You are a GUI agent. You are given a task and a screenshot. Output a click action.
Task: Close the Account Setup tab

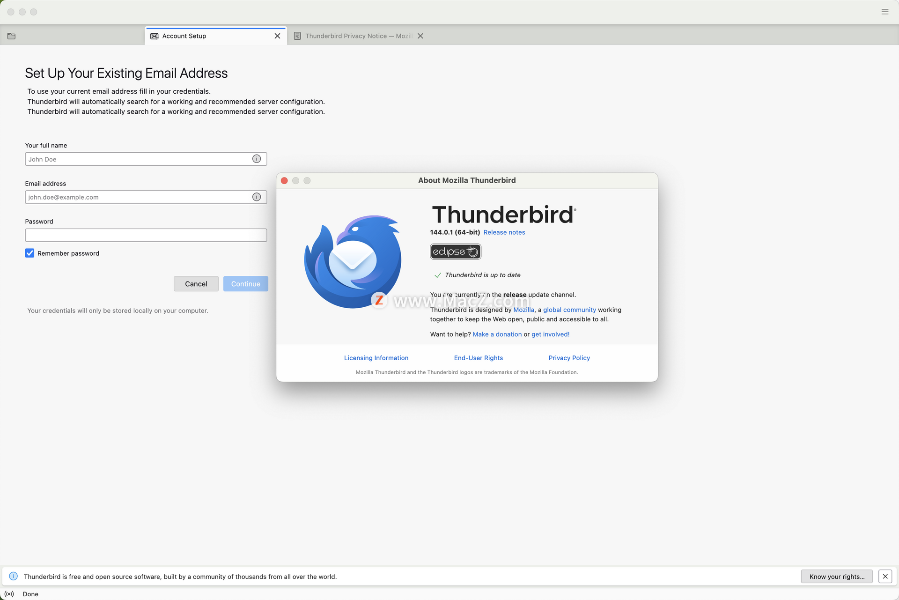coord(277,36)
